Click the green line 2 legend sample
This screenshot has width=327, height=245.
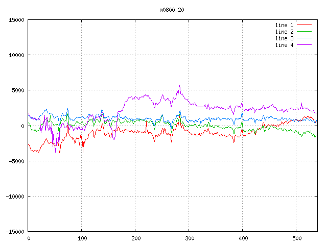pos(304,32)
